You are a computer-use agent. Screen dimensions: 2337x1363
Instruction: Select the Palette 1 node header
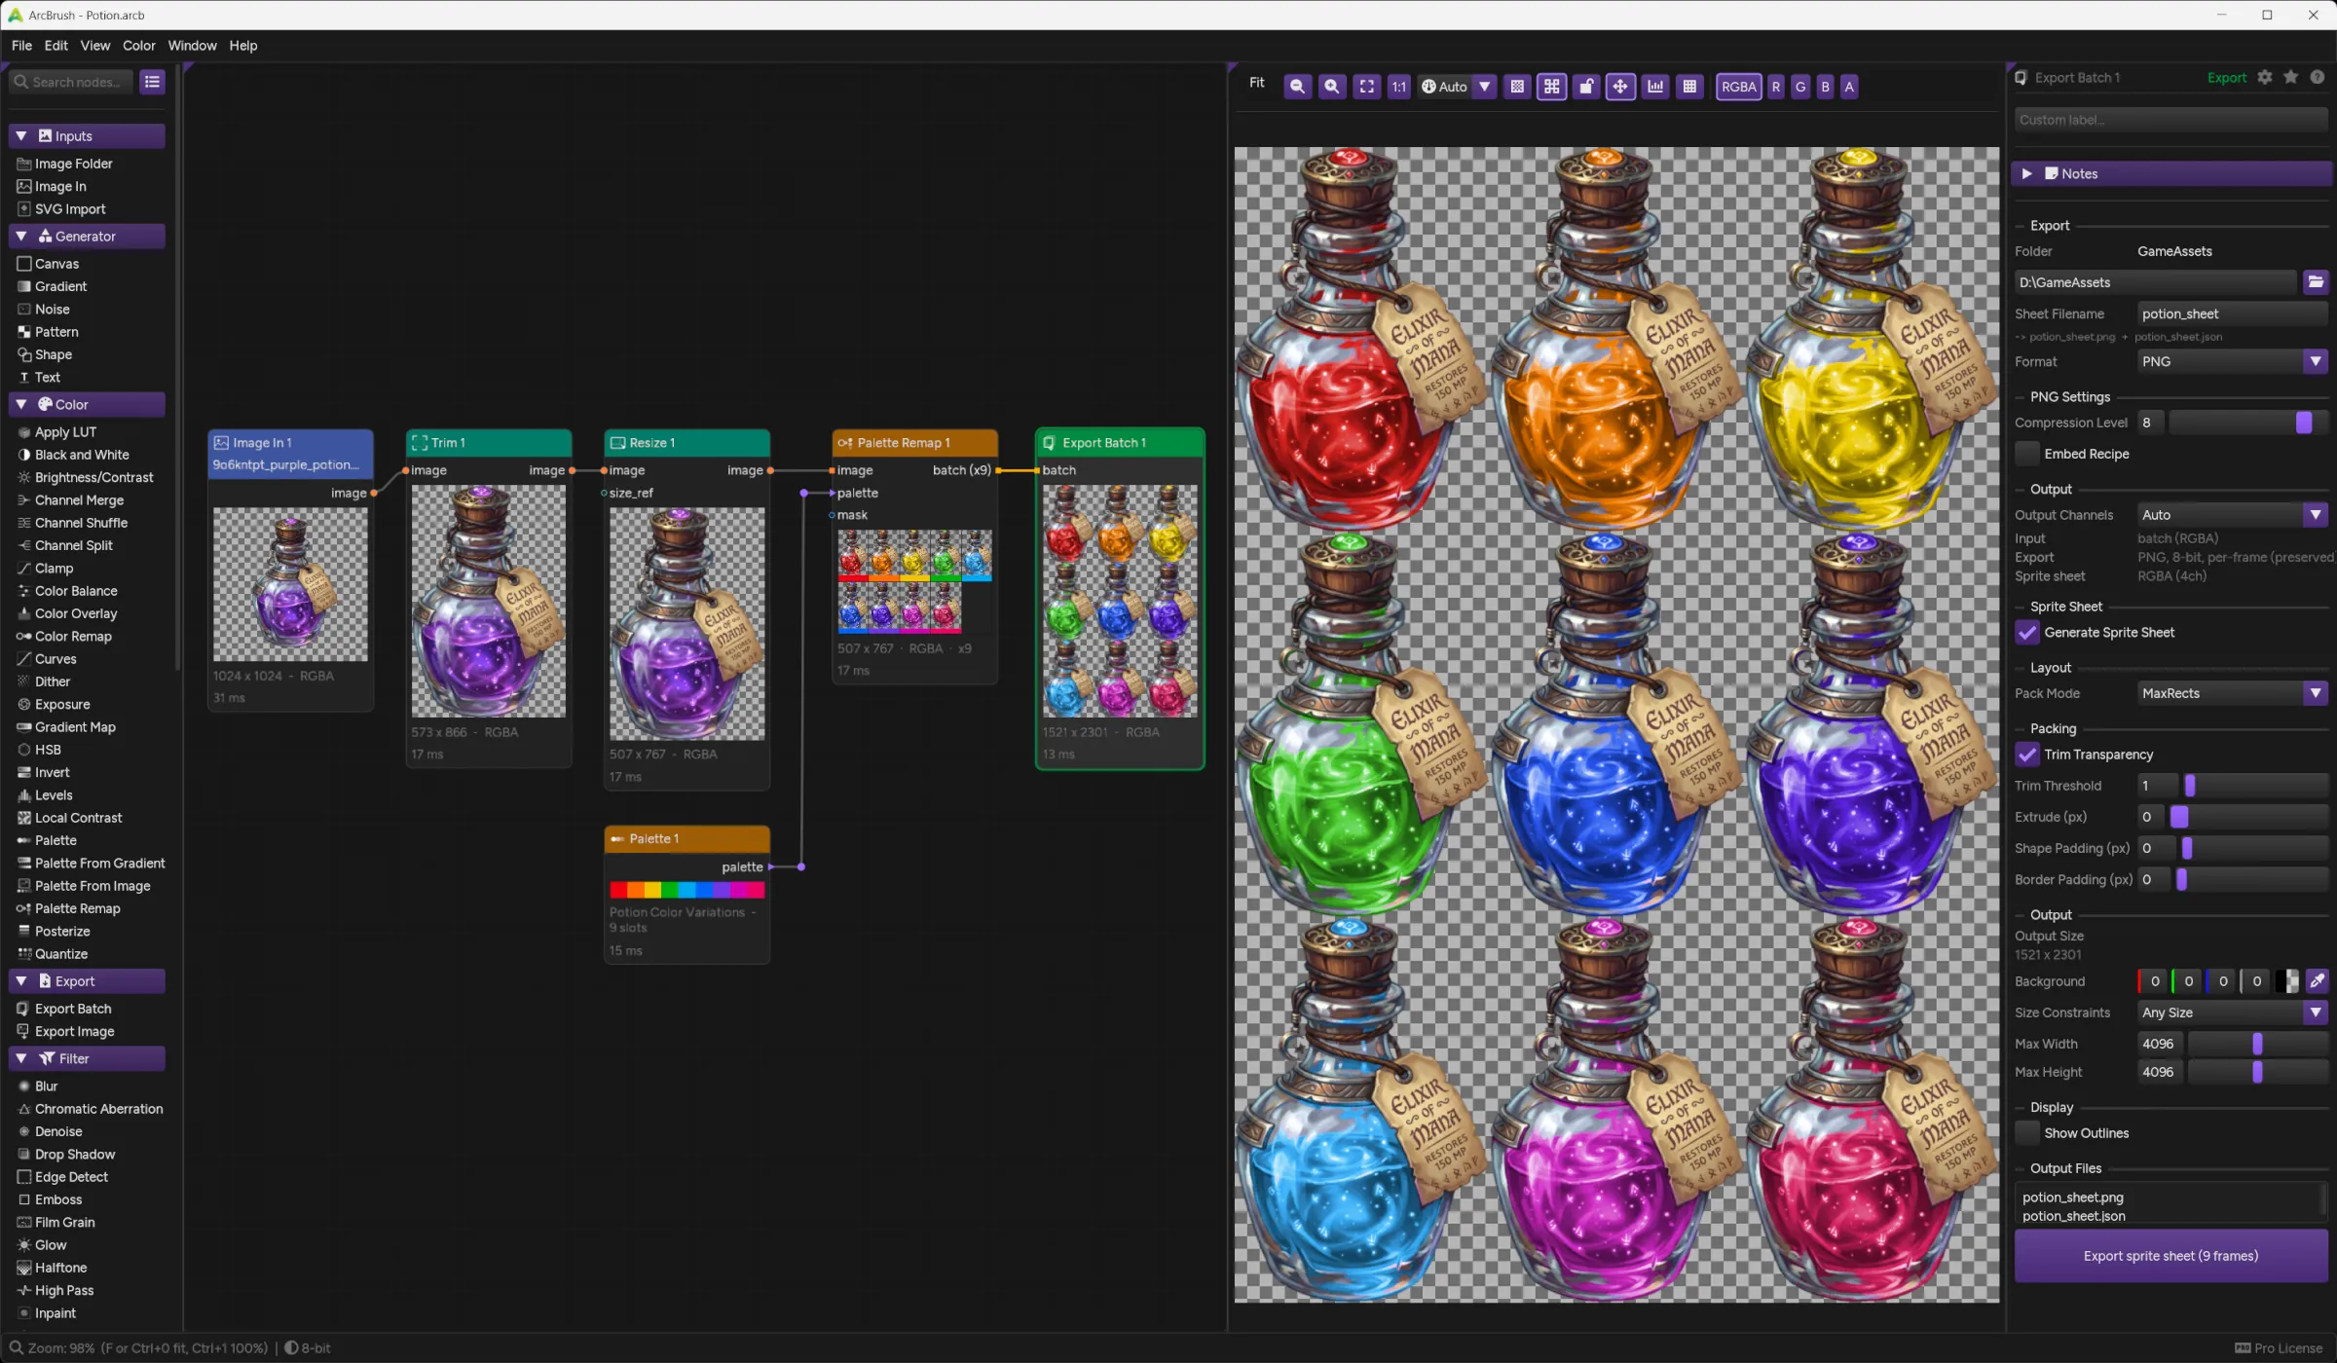686,839
